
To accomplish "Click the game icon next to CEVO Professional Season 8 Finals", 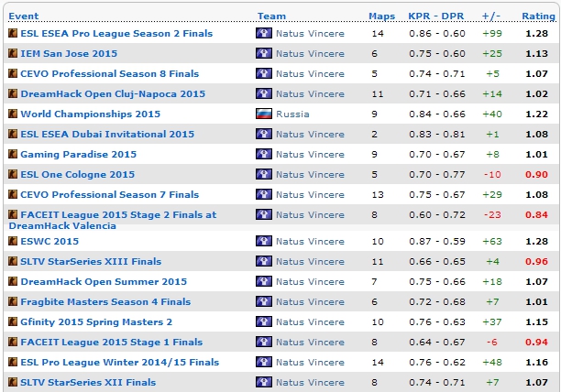I will tap(13, 73).
